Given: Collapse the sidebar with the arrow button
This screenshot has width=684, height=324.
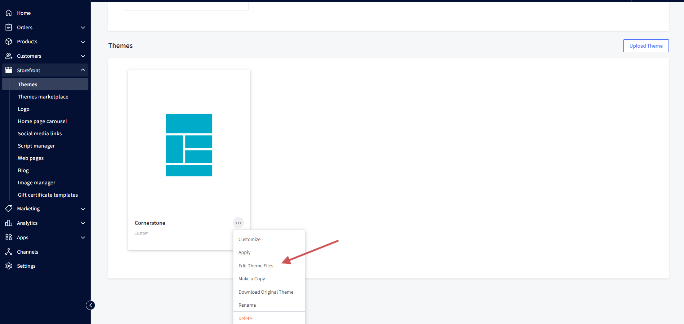Looking at the screenshot, I should [91, 305].
